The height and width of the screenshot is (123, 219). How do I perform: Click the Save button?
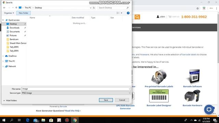point(106,100)
